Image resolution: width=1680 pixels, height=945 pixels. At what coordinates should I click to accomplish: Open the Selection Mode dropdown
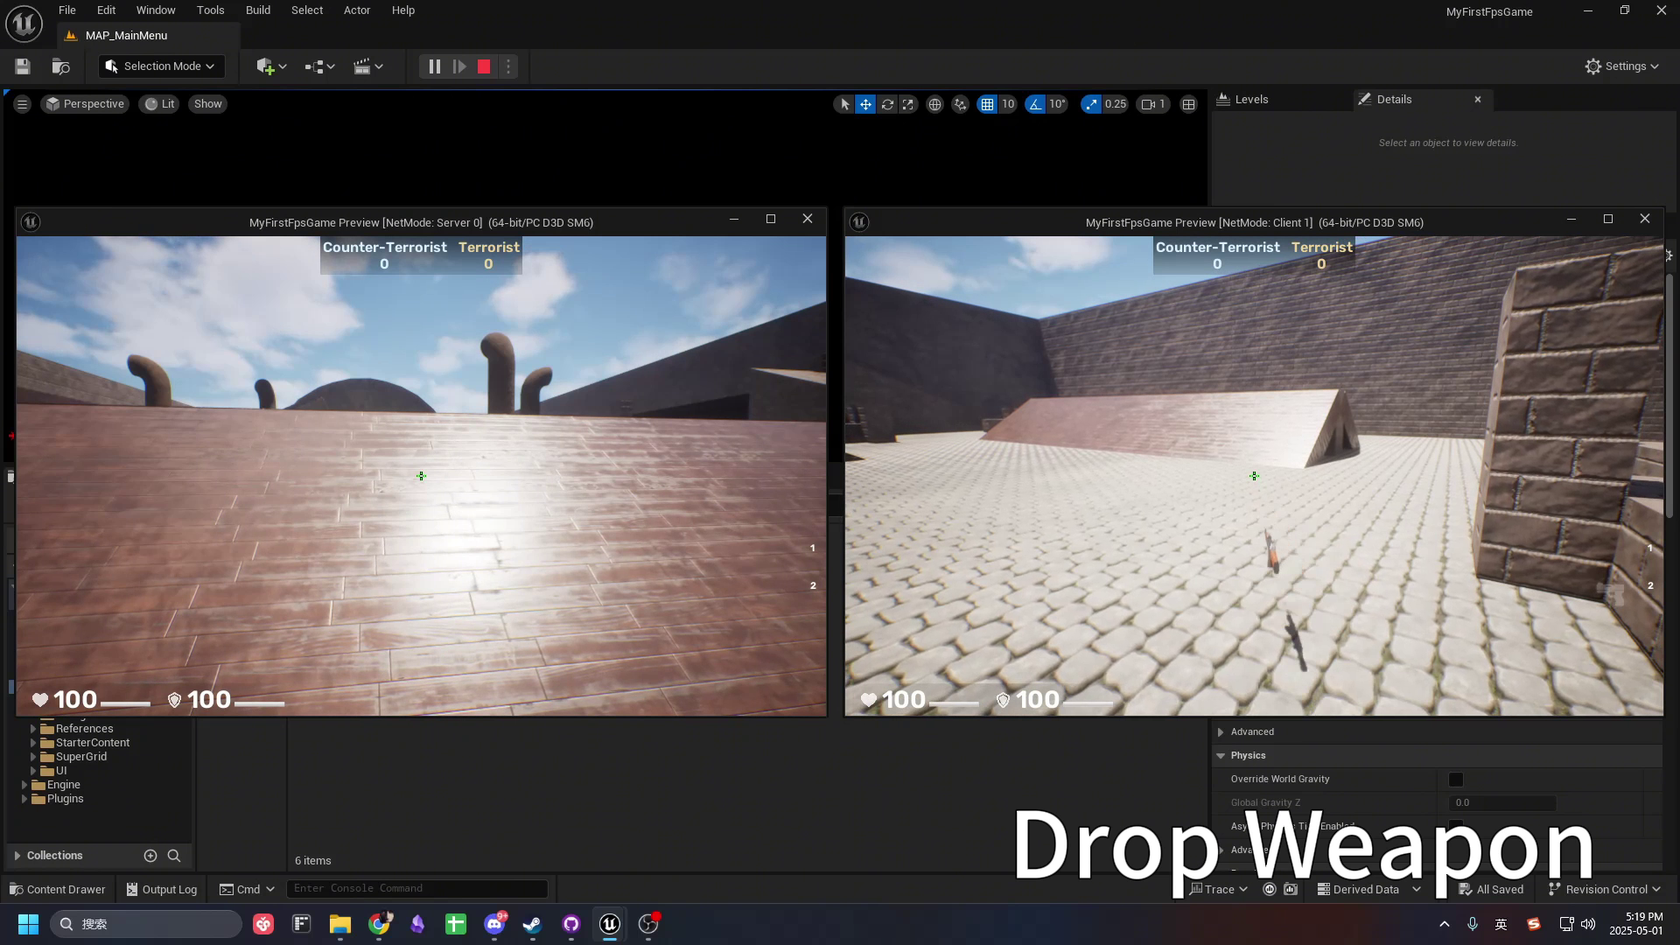tap(161, 66)
